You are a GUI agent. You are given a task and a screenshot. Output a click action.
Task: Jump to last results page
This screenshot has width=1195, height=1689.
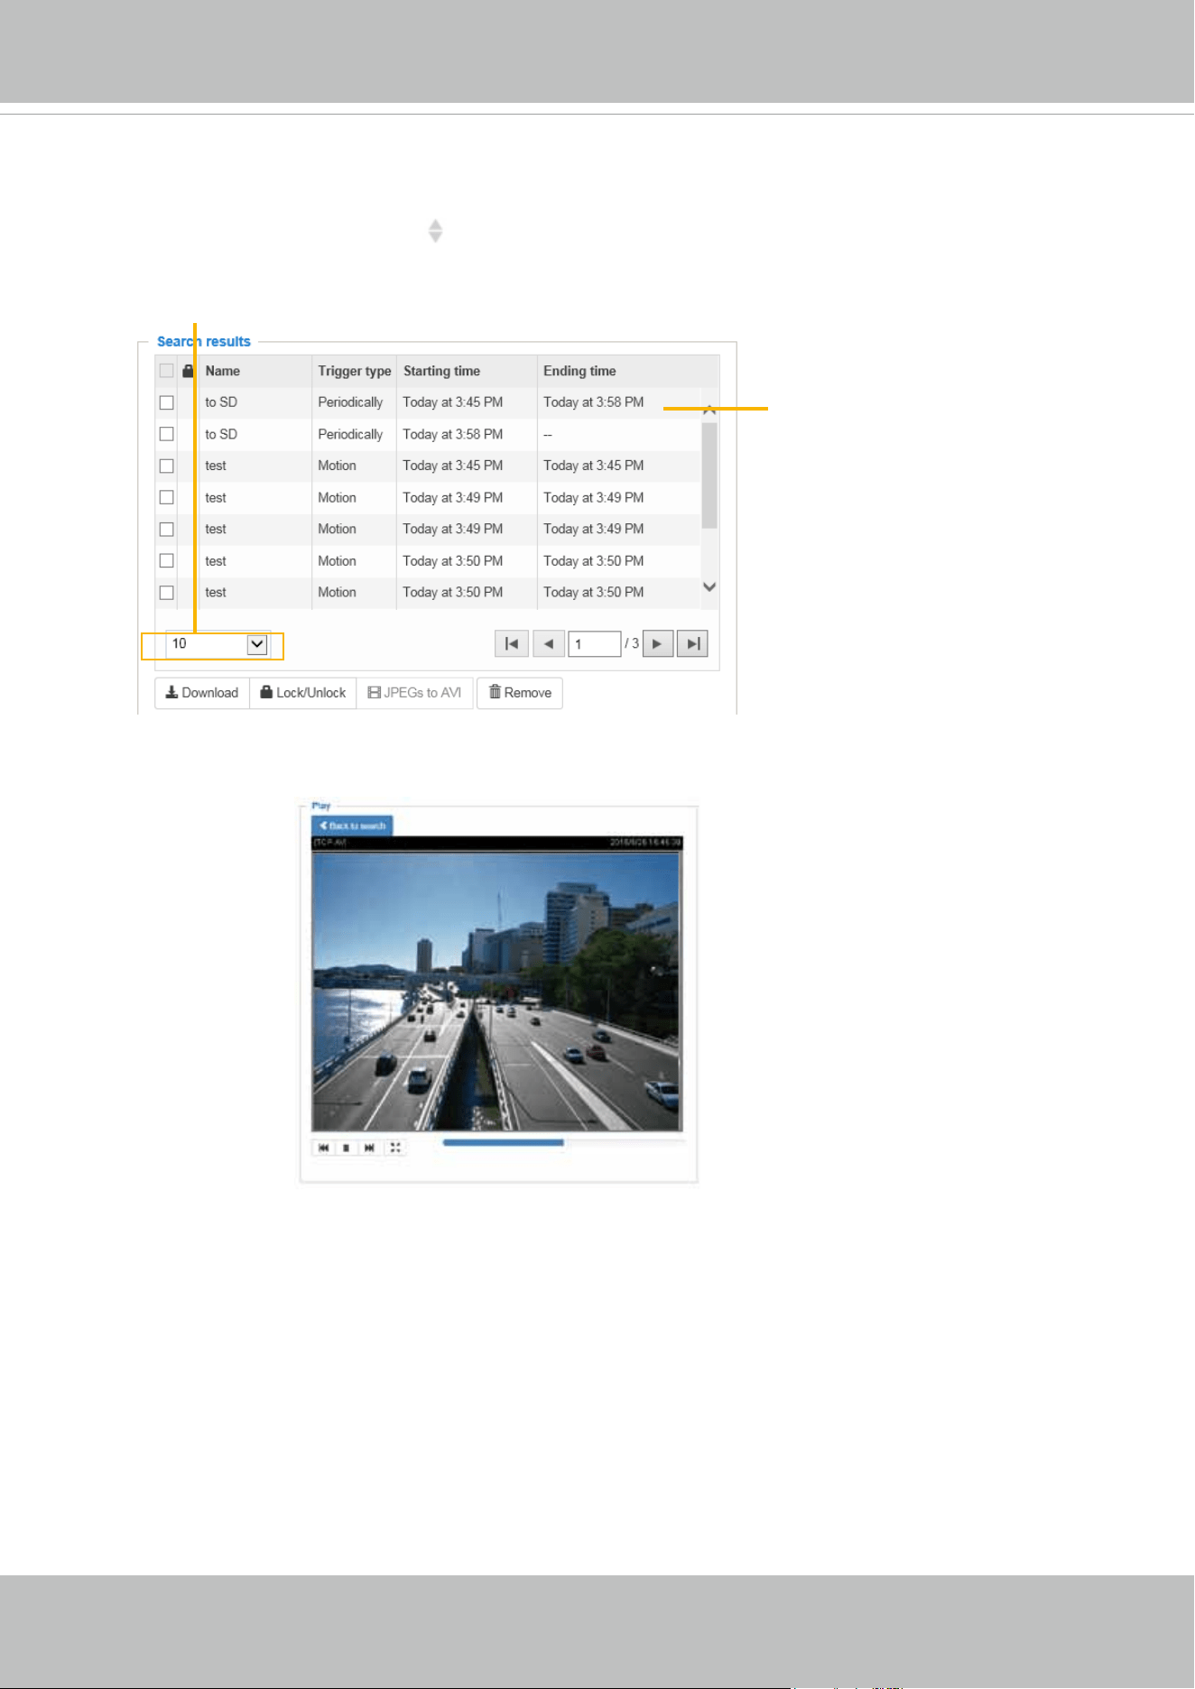click(692, 644)
